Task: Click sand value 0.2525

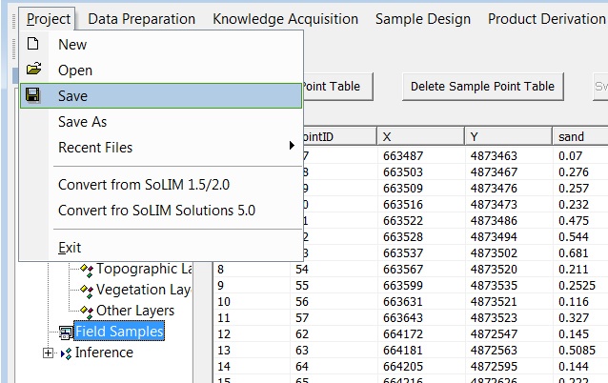Action: [580, 286]
